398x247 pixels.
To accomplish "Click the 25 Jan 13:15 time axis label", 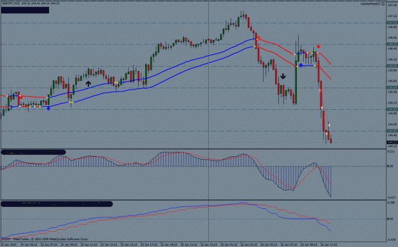I will click(x=109, y=244).
